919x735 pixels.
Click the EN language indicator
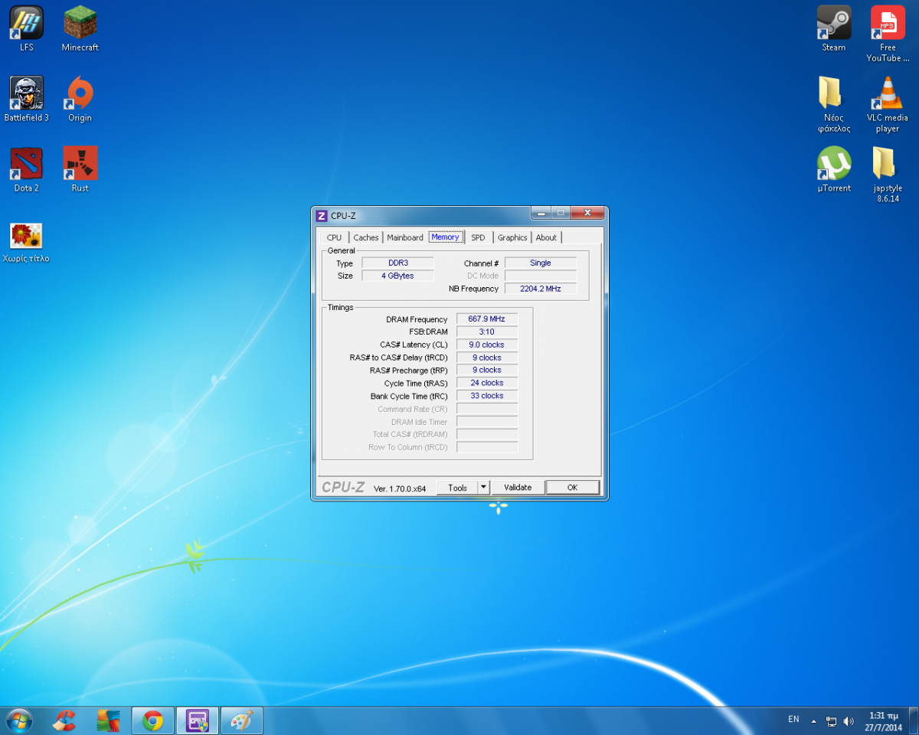tap(793, 720)
